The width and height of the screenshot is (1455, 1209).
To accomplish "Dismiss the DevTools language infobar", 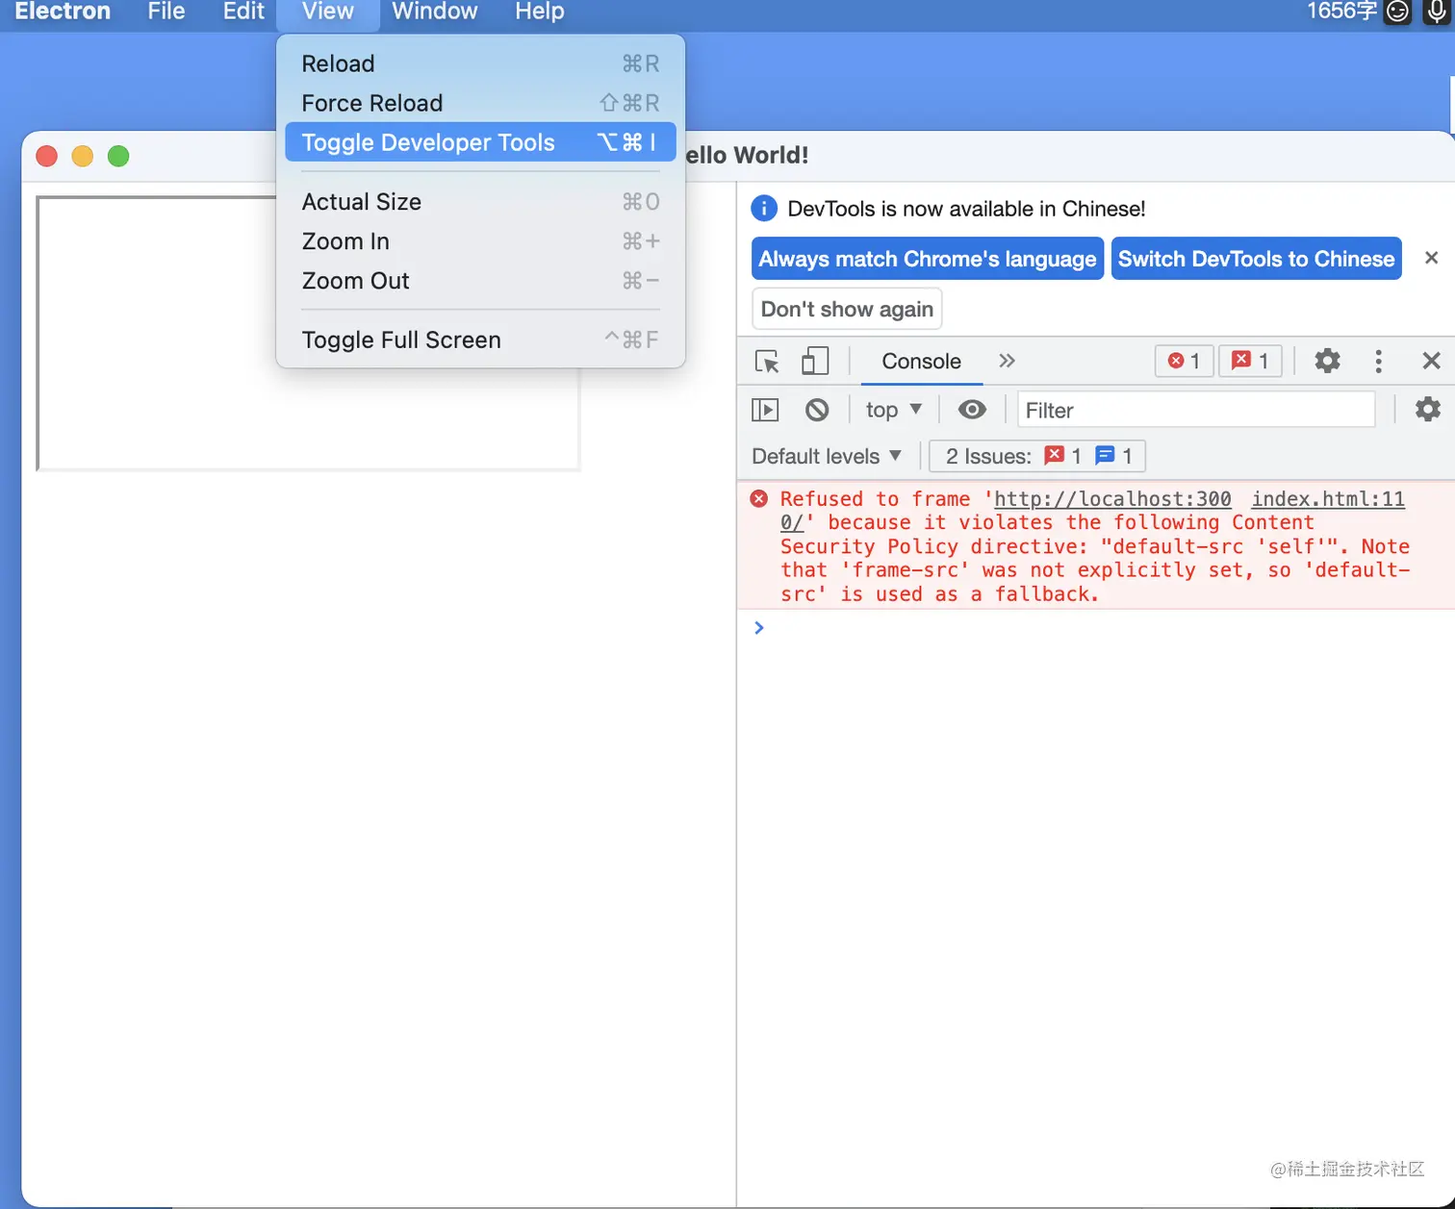I will click(x=1431, y=258).
